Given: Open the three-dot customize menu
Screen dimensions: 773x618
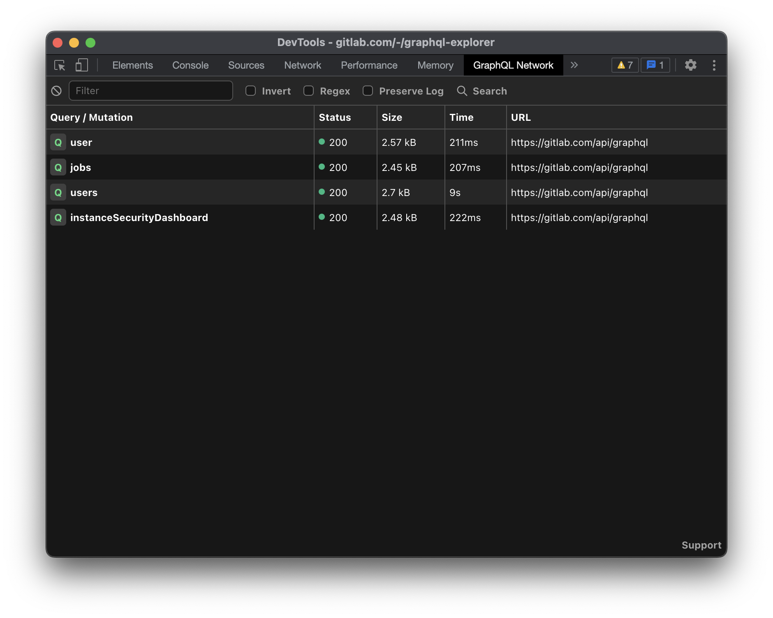Looking at the screenshot, I should point(714,65).
